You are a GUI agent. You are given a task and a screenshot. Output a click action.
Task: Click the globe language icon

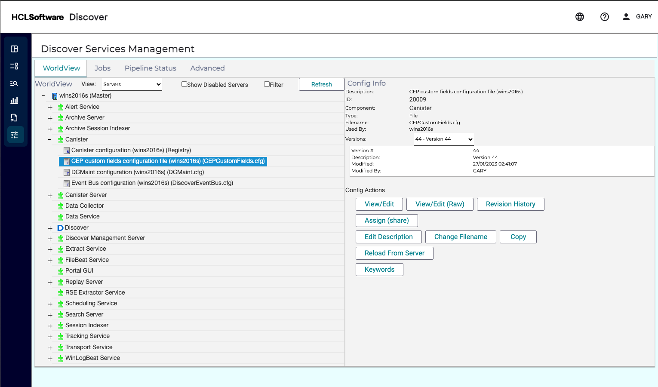click(x=580, y=17)
